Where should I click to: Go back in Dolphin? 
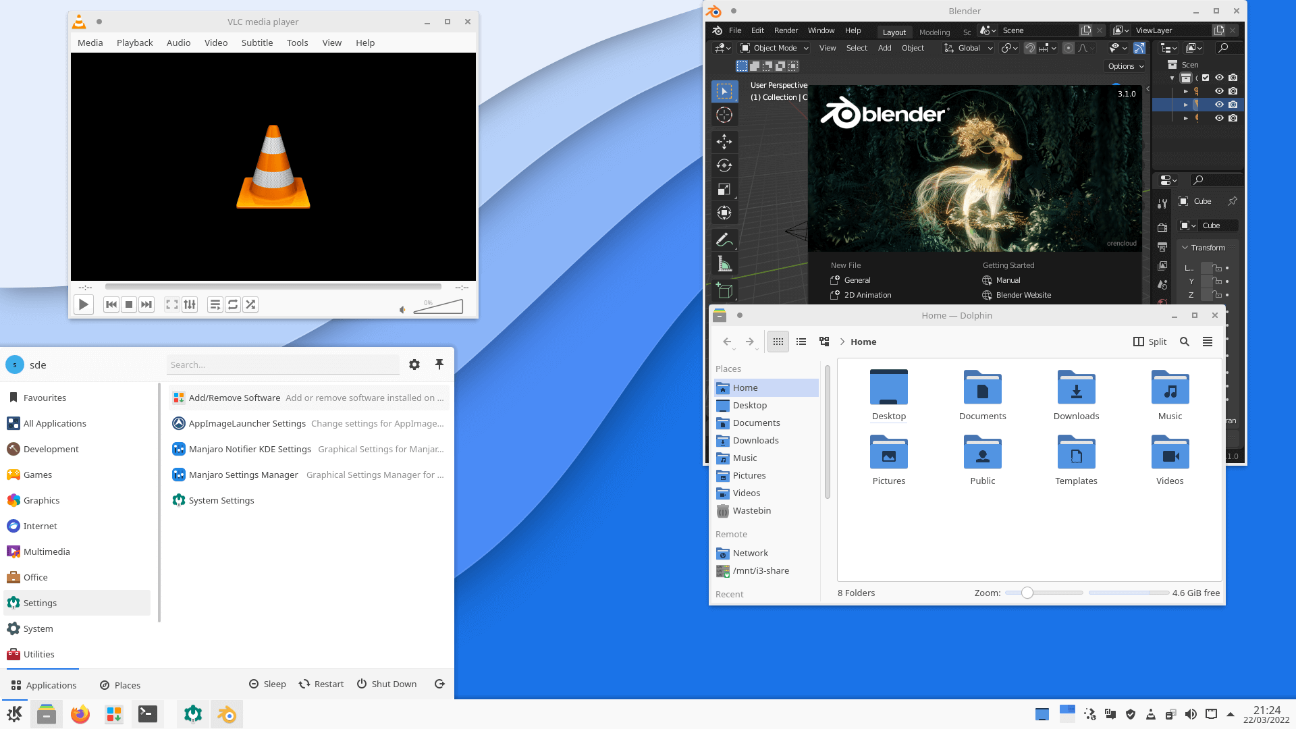coord(727,342)
